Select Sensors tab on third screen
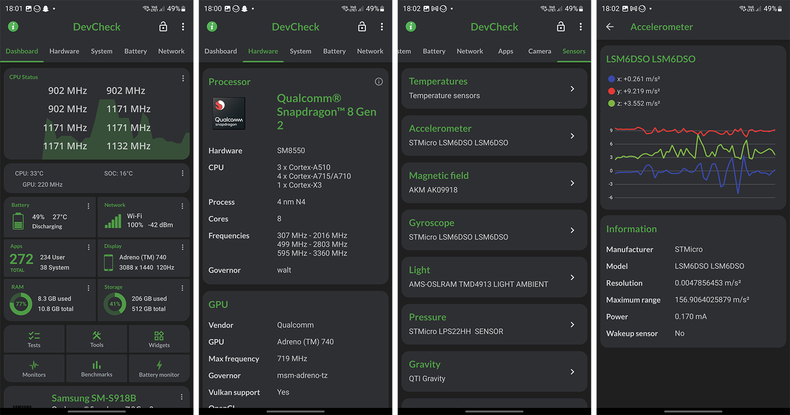Viewport: 790px width, 415px height. (x=574, y=51)
